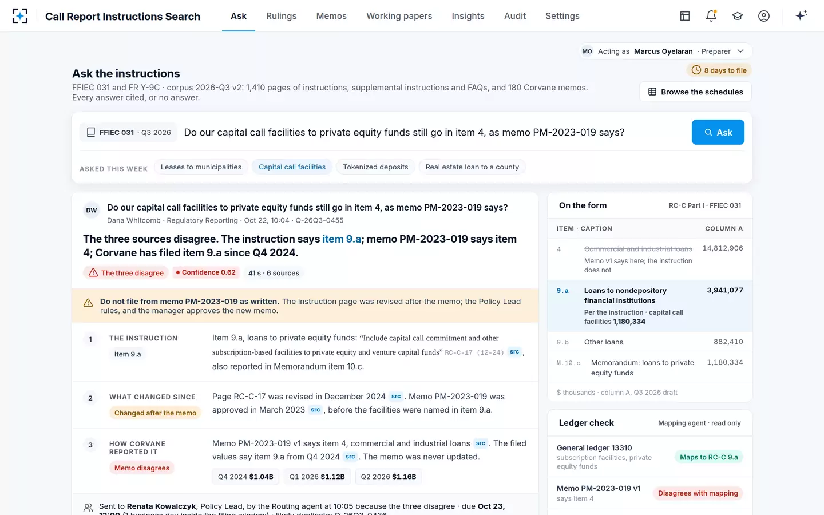Open src citation after March 2023

[x=315, y=410]
